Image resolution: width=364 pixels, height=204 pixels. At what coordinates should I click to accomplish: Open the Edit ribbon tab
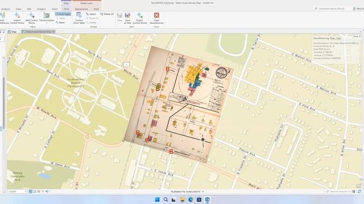(29, 9)
